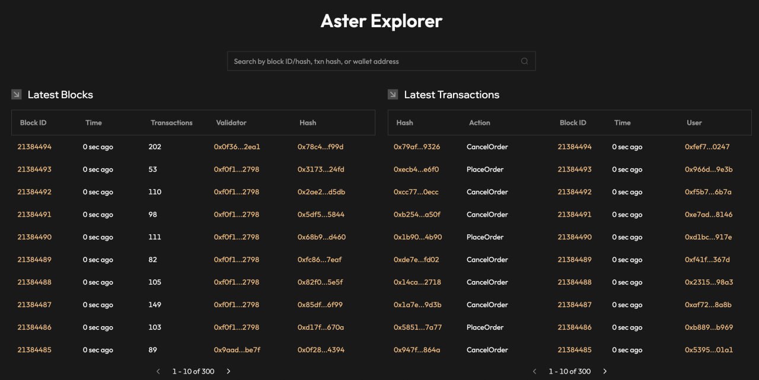
Task: Open block 21384490 in Latest Blocks
Action: (x=34, y=237)
